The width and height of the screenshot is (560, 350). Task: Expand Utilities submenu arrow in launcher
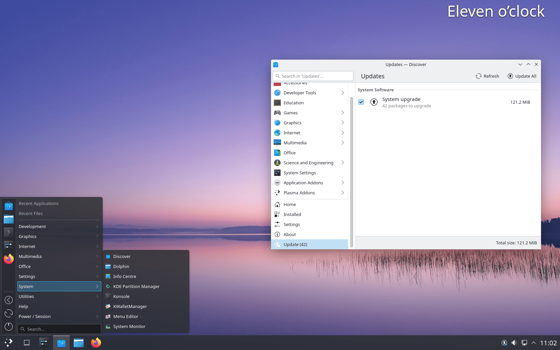click(x=97, y=296)
